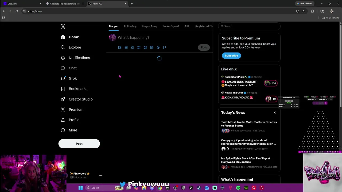Image resolution: width=342 pixels, height=192 pixels.
Task: Open Steam from the taskbar
Action: (x=199, y=188)
